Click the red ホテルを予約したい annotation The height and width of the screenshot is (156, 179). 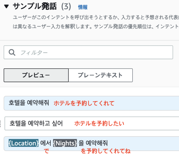pyautogui.click(x=99, y=123)
